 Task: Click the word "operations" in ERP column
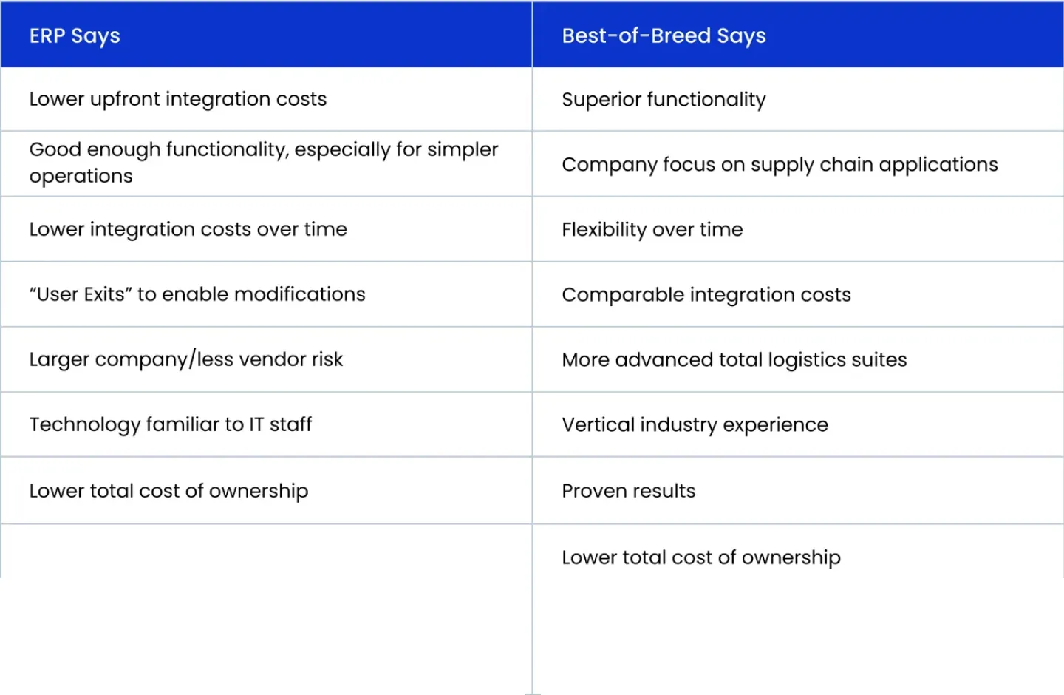(x=81, y=176)
